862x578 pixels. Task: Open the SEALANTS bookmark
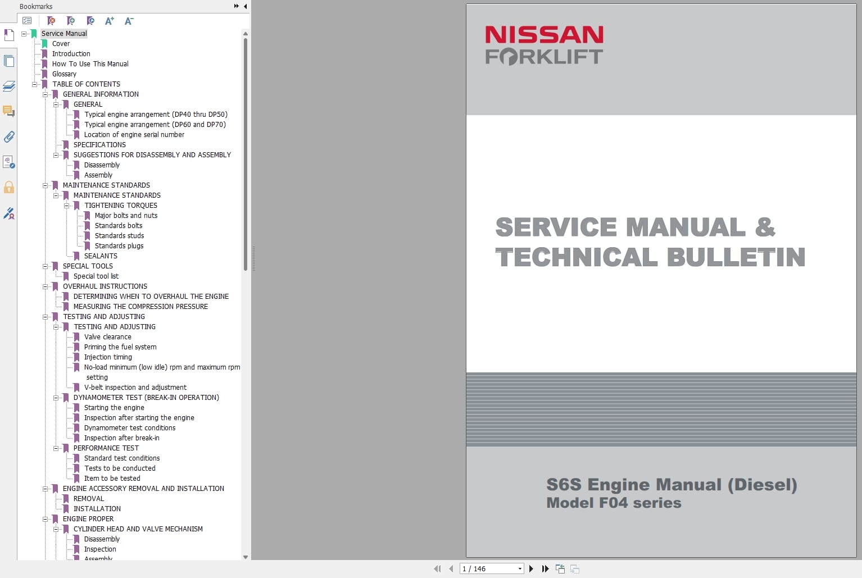pyautogui.click(x=101, y=256)
